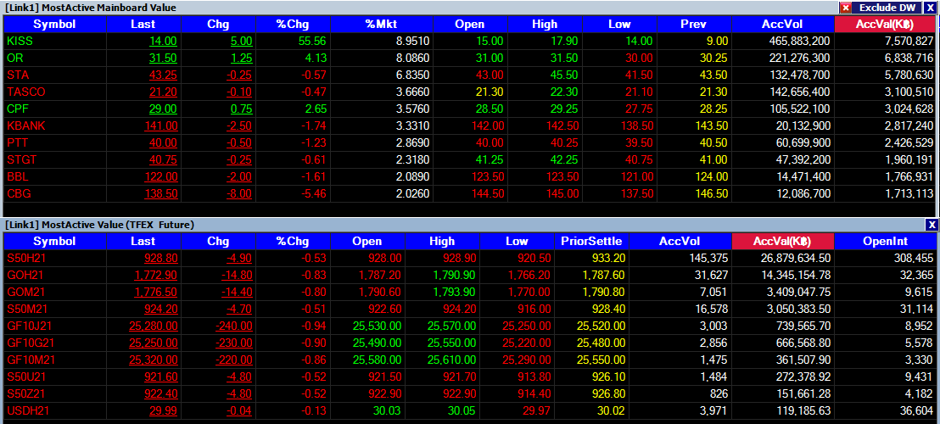This screenshot has width=940, height=424.
Task: Select the STA symbol
Action: [x=17, y=75]
